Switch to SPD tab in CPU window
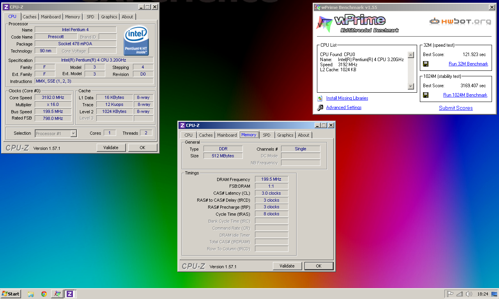This screenshot has height=299, width=499. pyautogui.click(x=90, y=17)
